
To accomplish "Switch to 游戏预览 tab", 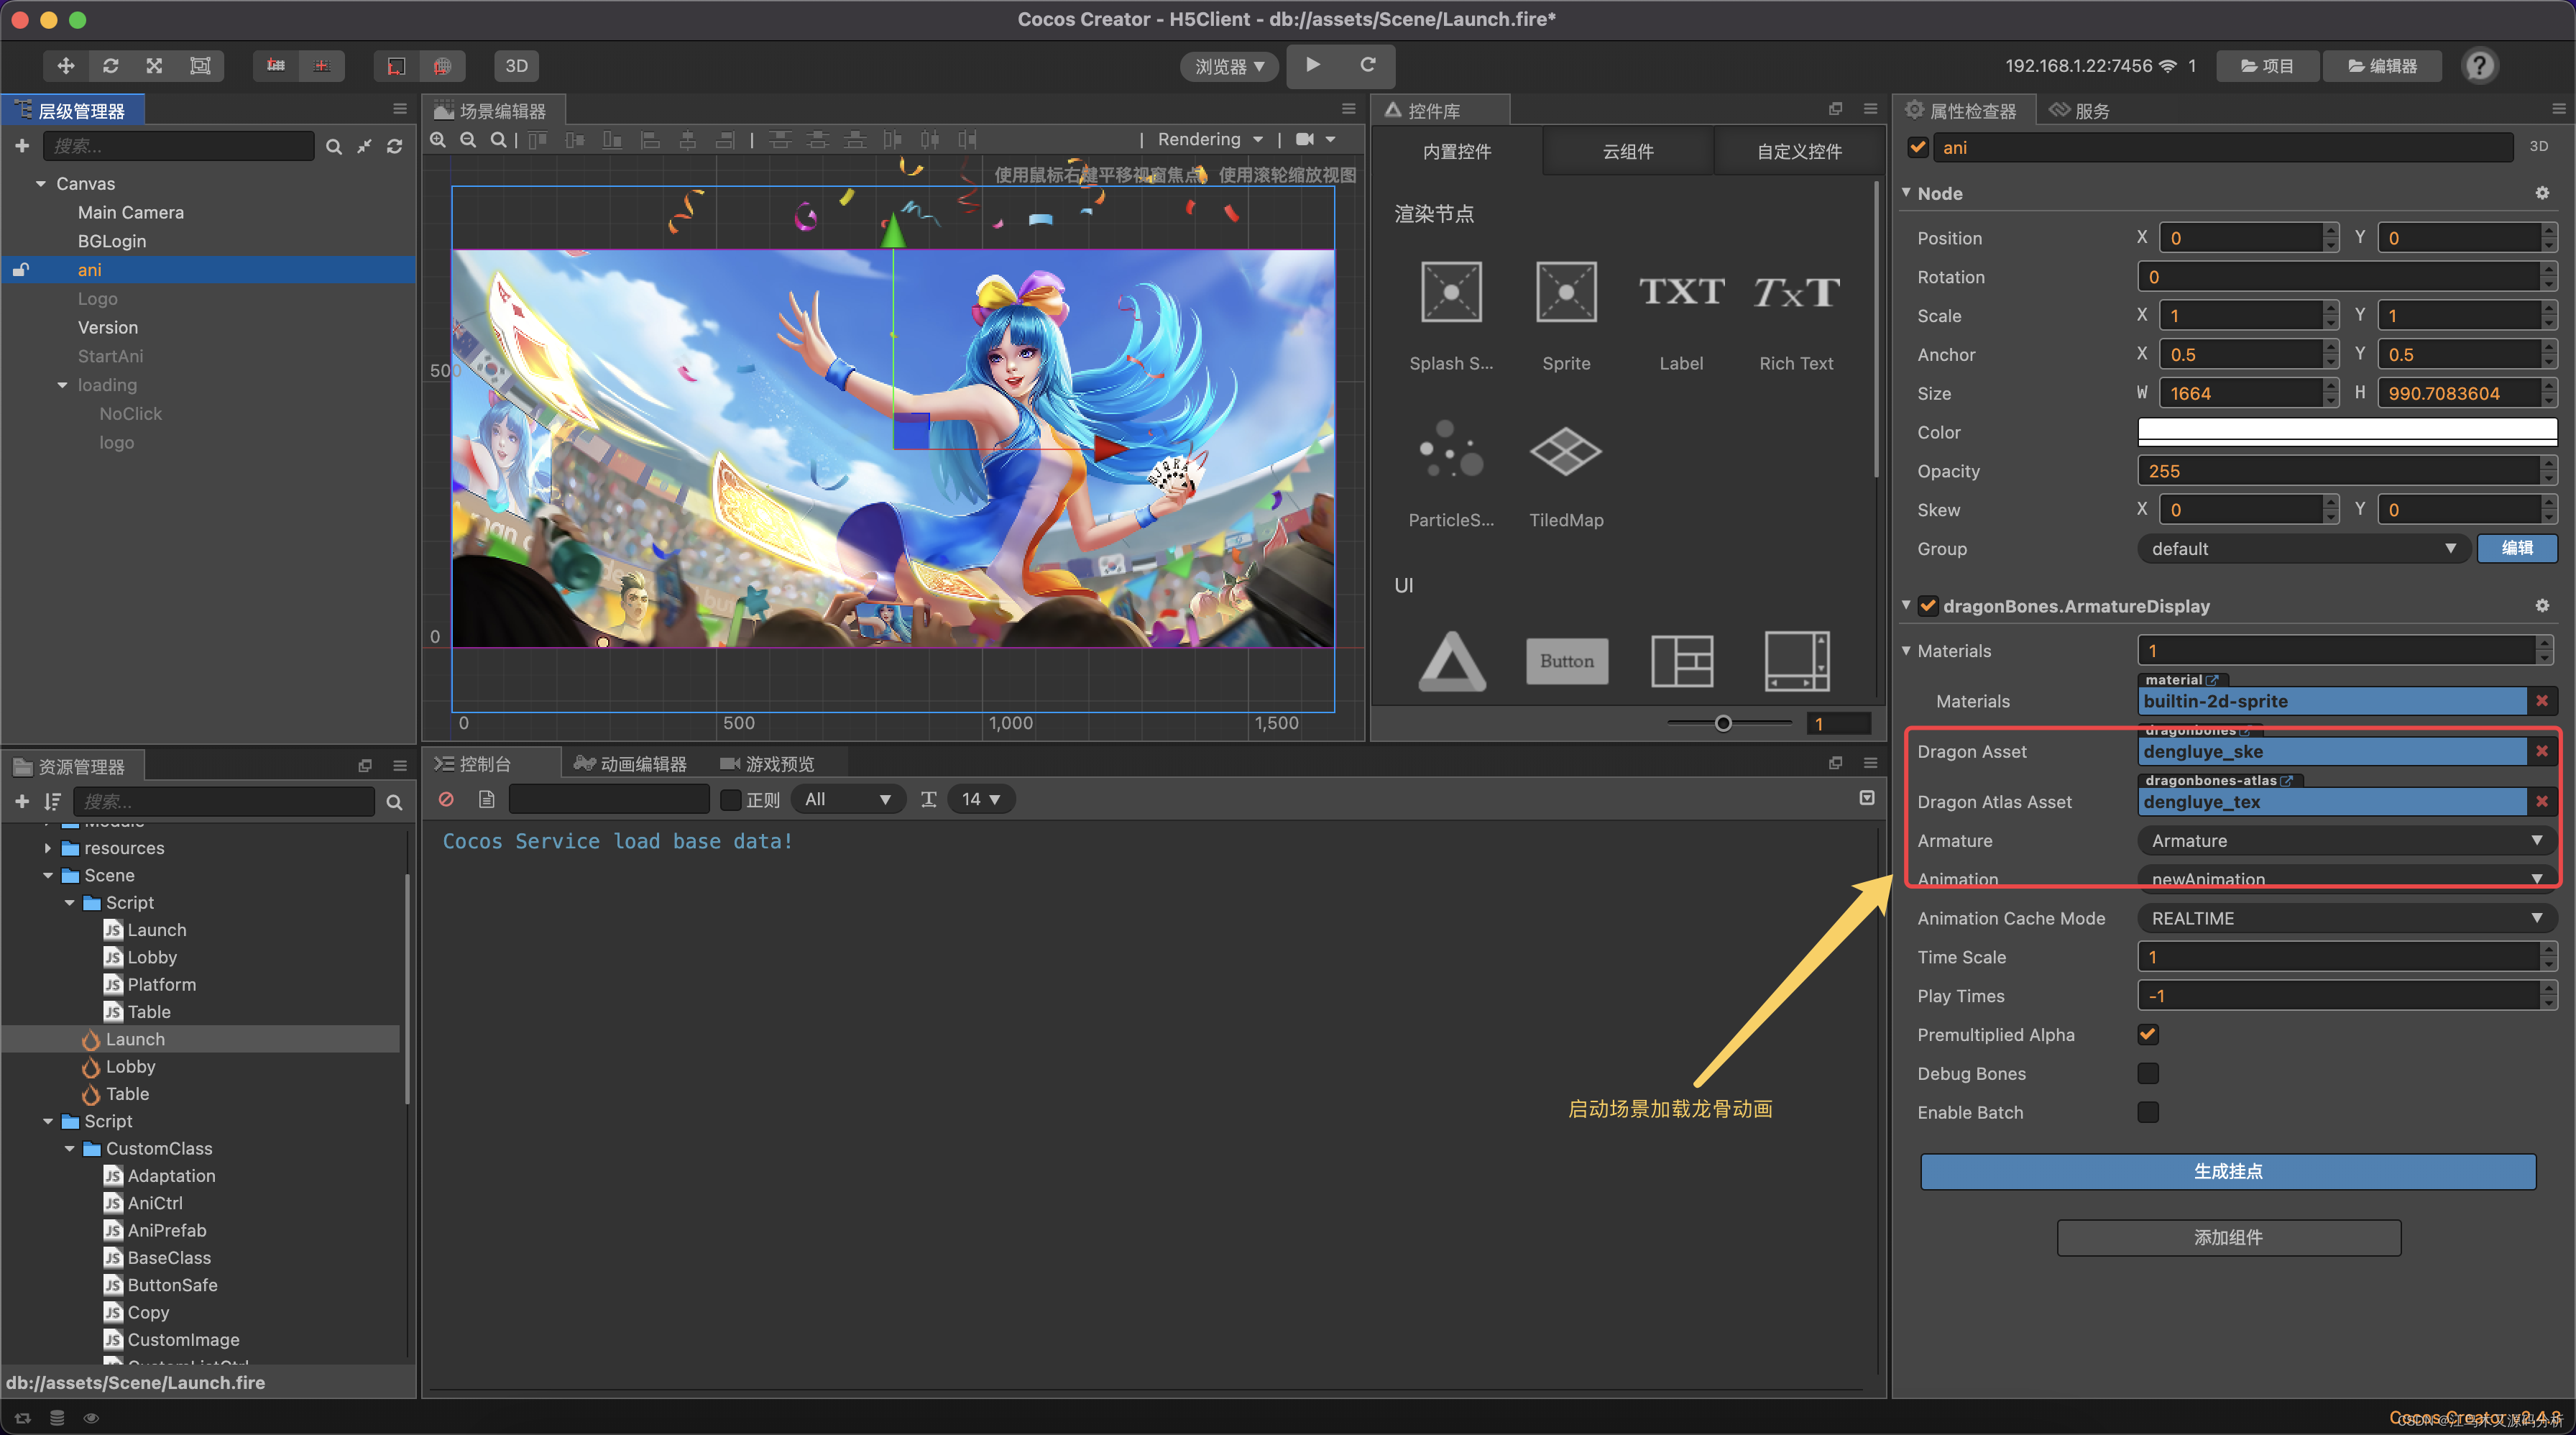I will pyautogui.click(x=767, y=764).
